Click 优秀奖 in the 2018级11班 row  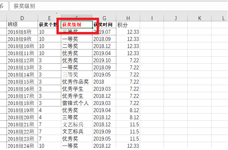77,53
